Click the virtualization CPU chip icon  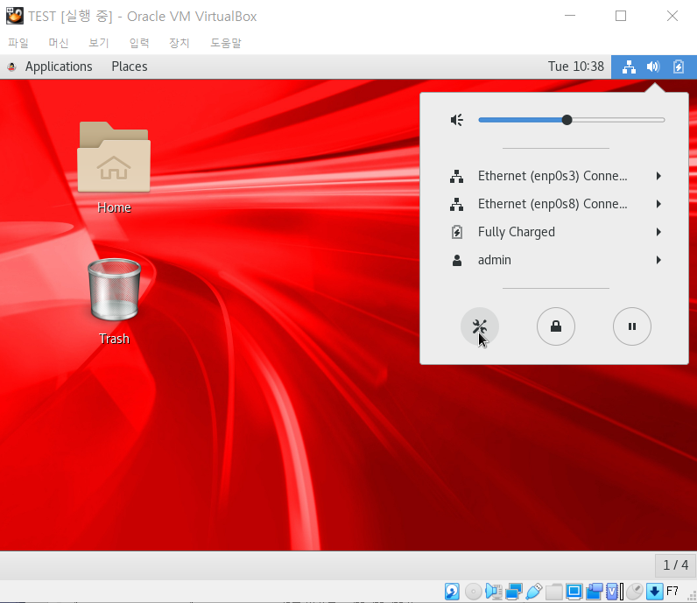(x=613, y=592)
